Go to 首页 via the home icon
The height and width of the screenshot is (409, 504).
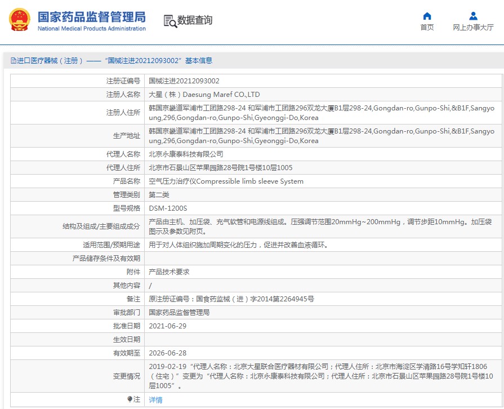tap(427, 16)
